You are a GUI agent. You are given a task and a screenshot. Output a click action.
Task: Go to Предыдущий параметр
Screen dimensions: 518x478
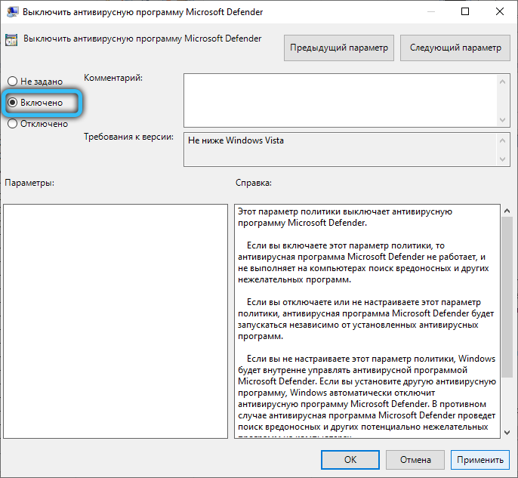(x=339, y=48)
